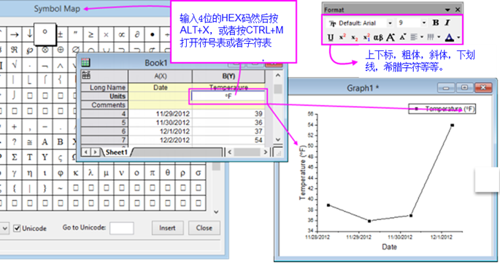This screenshot has width=500, height=265.
Task: Select the proportional ∝ symbol
Action: 121,34
